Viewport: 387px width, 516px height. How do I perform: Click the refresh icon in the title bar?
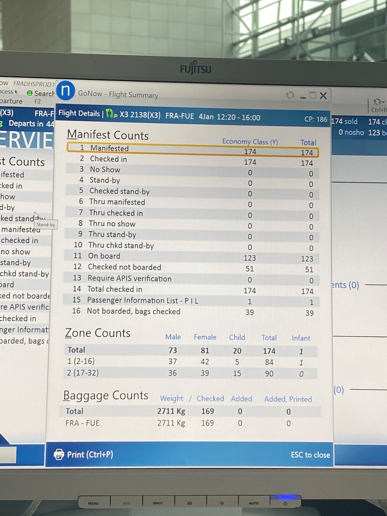tap(290, 95)
